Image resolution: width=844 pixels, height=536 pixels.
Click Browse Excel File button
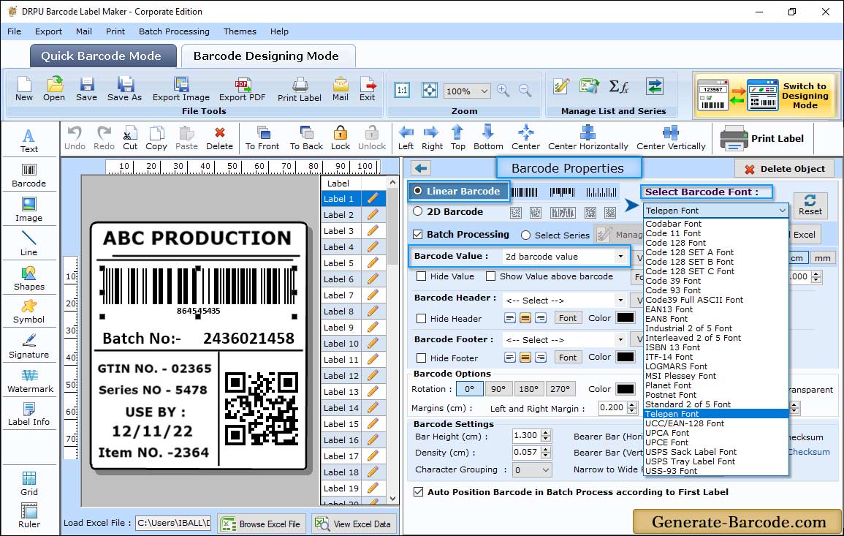[x=261, y=524]
